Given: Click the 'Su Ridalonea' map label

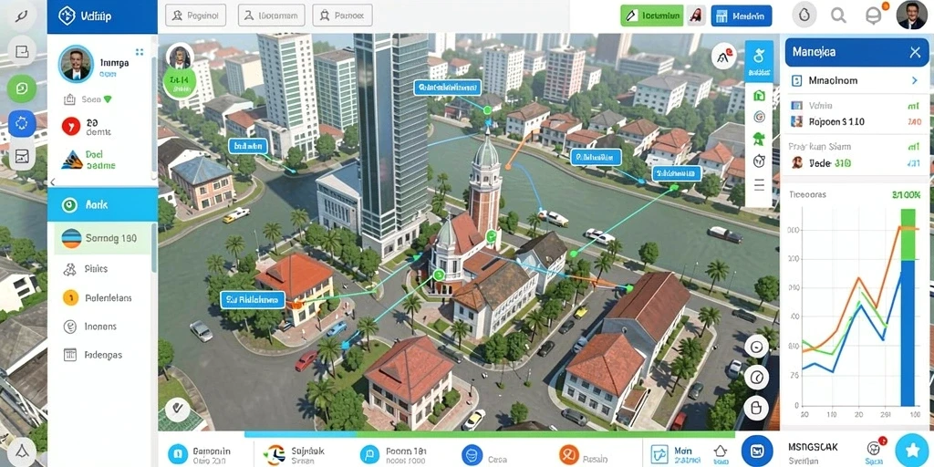Looking at the screenshot, I should click(253, 299).
